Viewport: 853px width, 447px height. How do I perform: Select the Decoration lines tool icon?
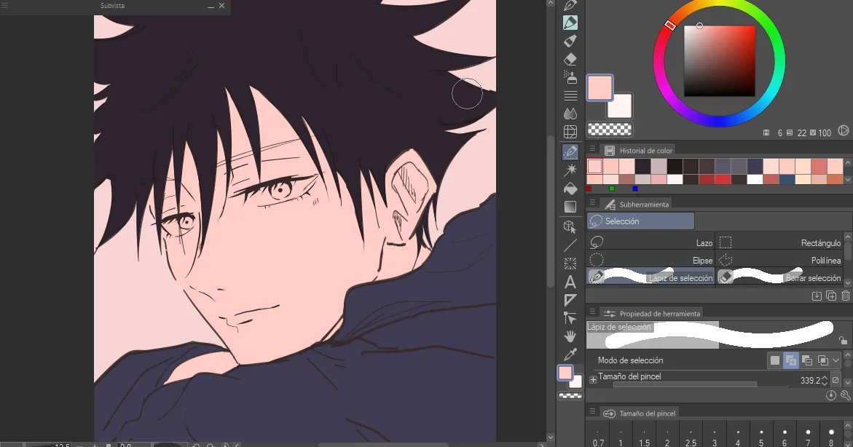570,95
